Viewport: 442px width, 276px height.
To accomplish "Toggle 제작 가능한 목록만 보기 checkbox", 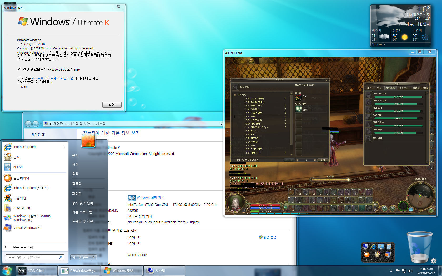I will click(x=233, y=160).
